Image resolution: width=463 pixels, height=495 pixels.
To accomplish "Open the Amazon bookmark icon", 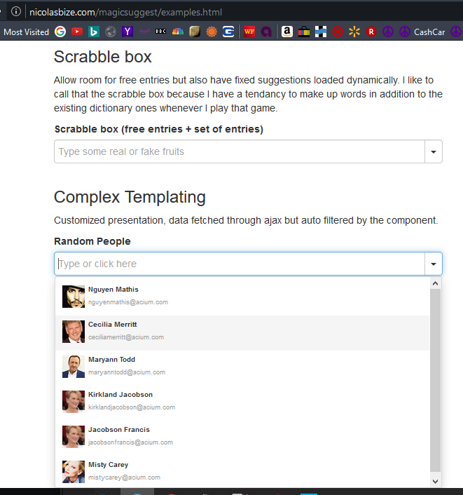I will (287, 32).
